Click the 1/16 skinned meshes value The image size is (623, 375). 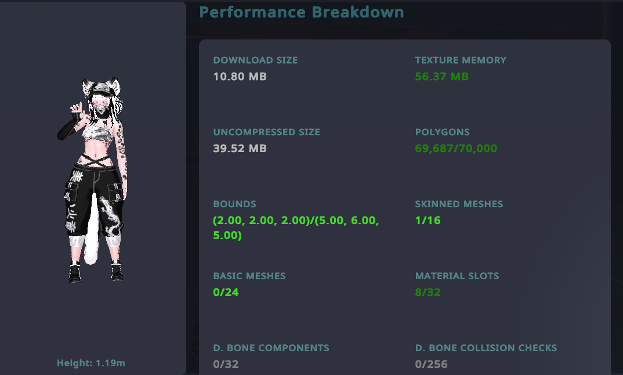click(428, 221)
